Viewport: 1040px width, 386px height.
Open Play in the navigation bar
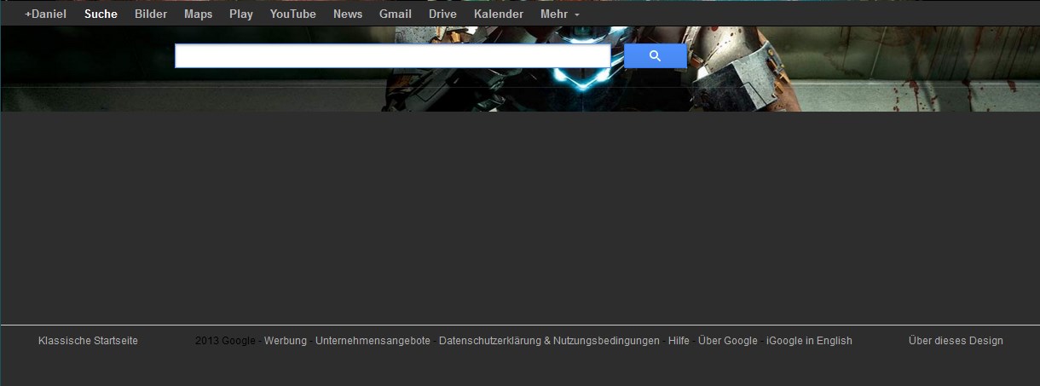coord(241,14)
